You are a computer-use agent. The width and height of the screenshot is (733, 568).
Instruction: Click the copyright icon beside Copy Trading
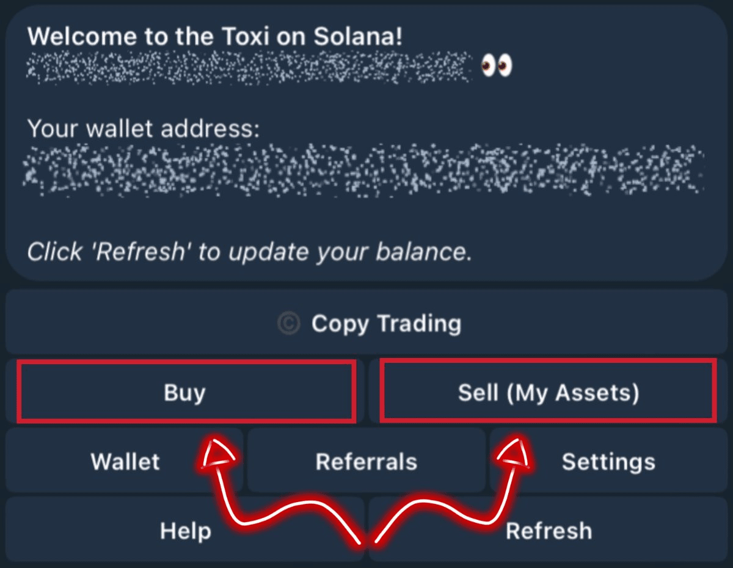[x=288, y=323]
